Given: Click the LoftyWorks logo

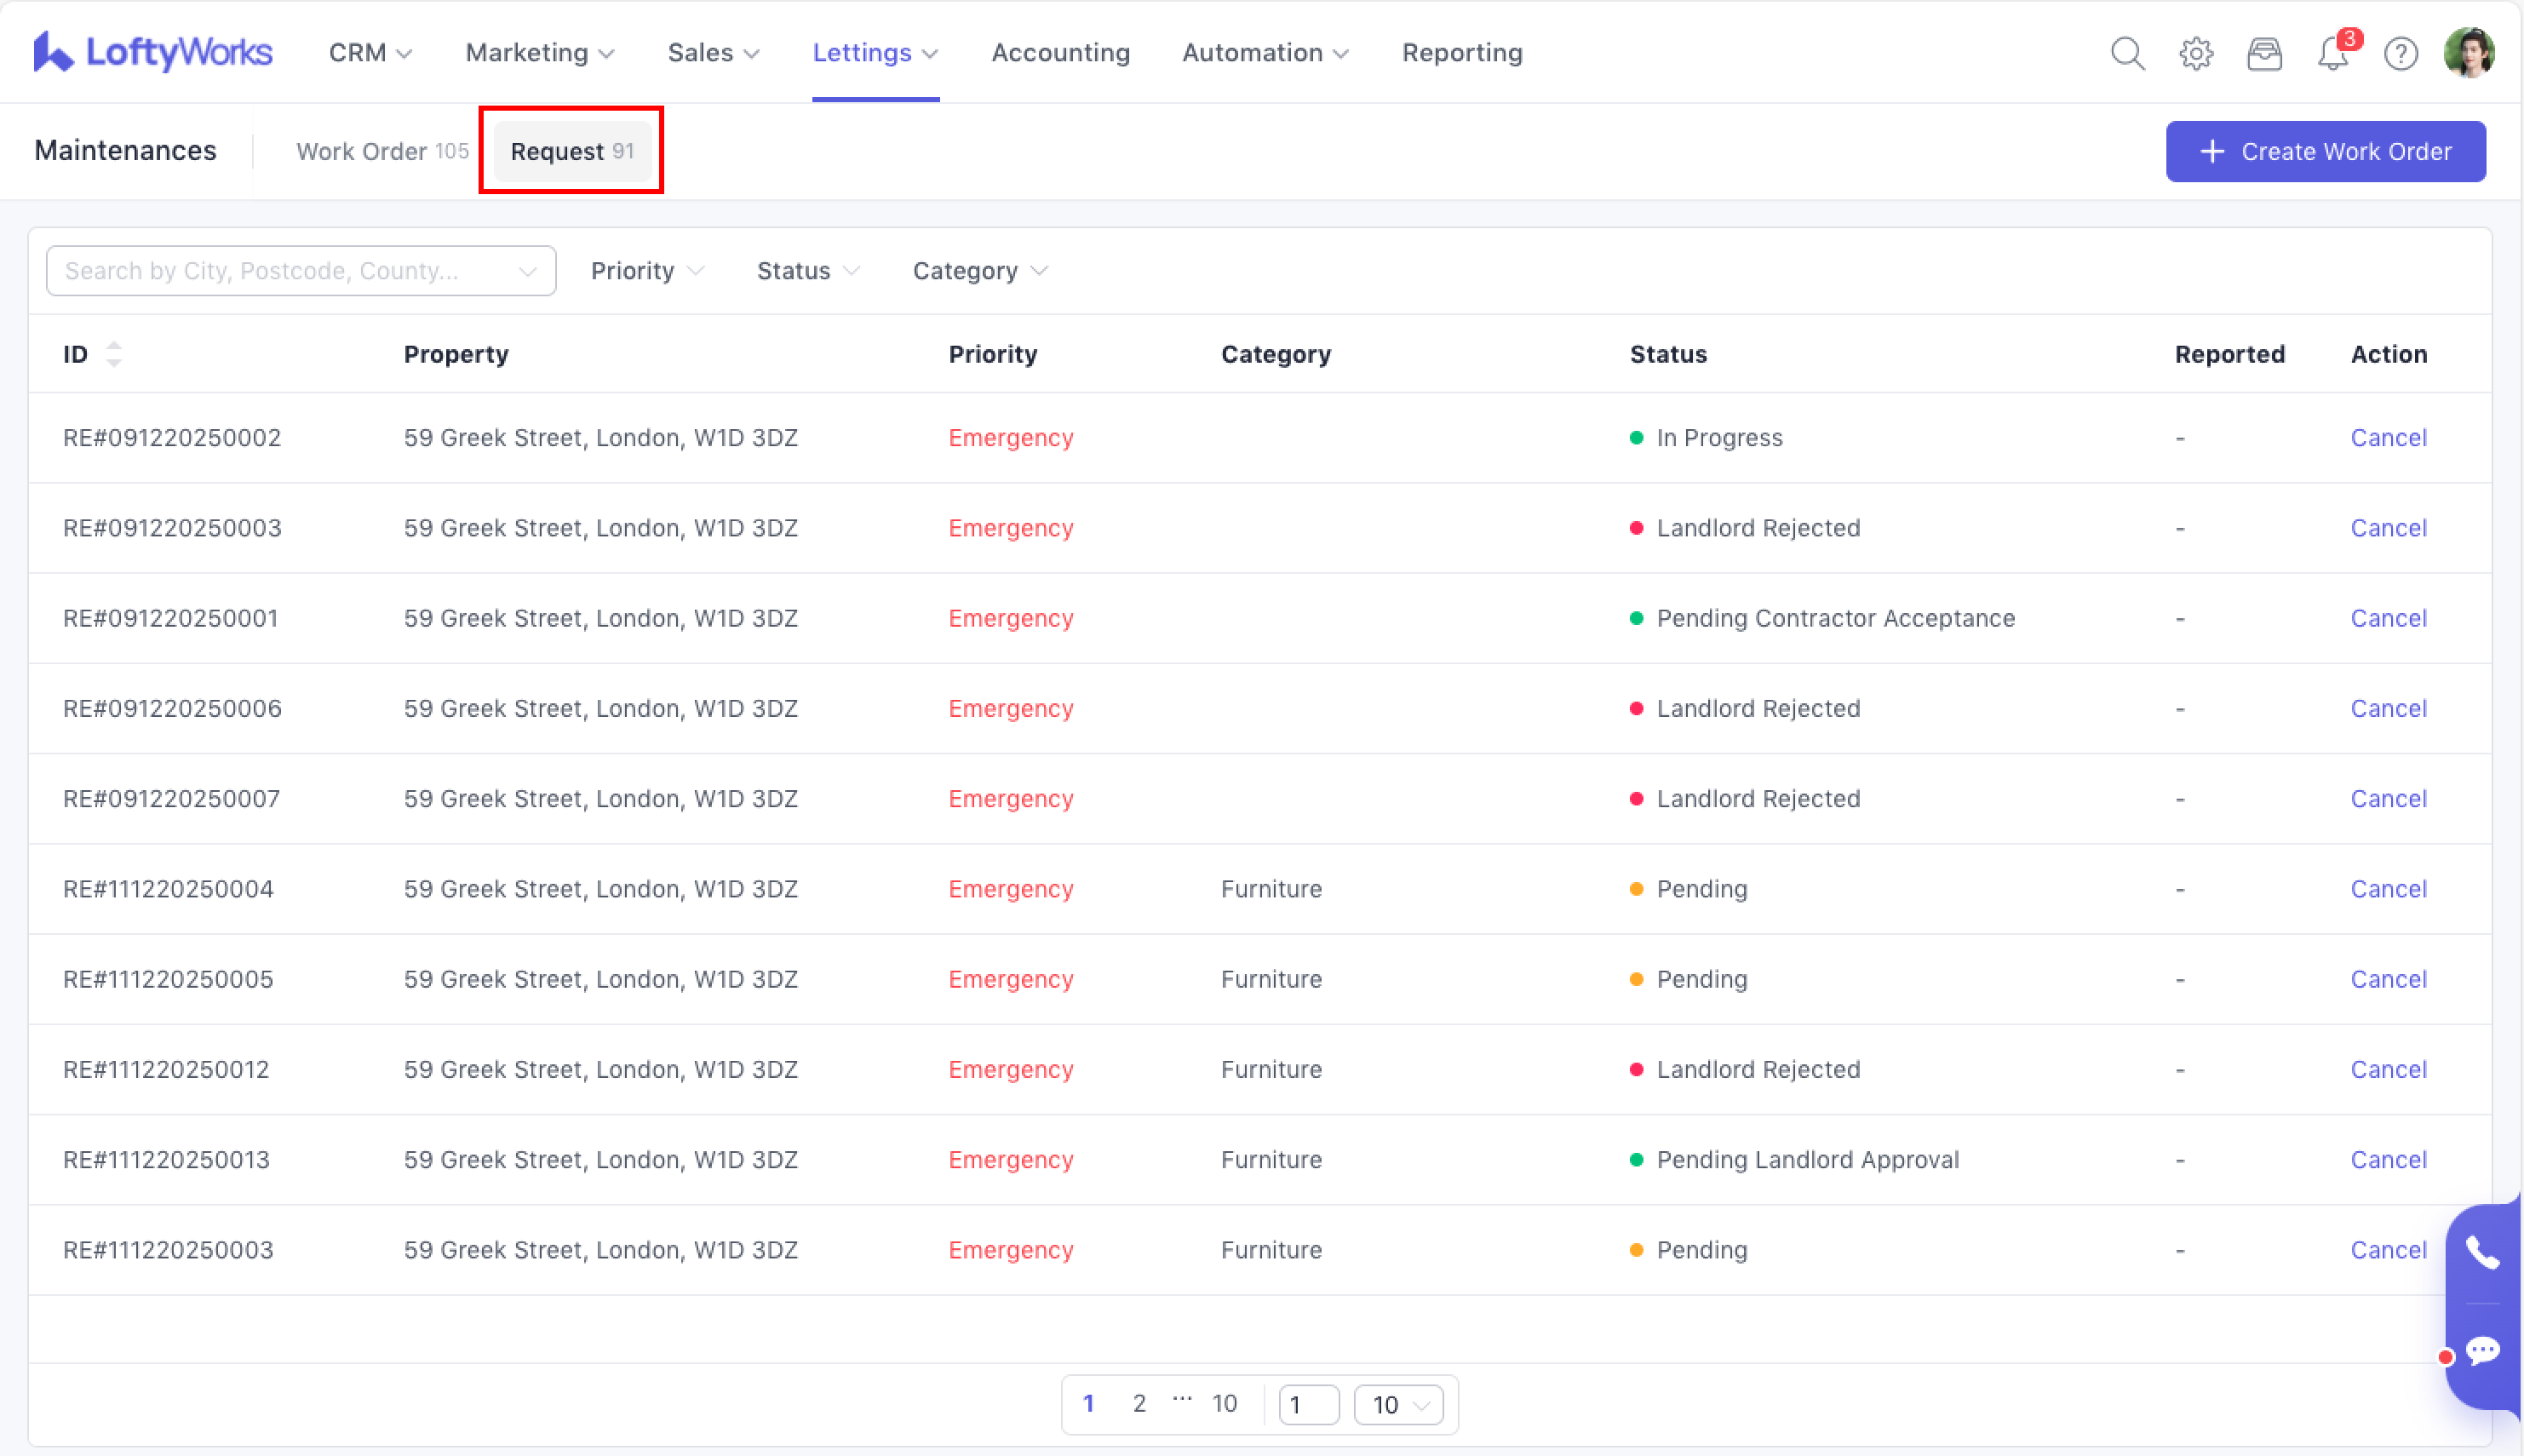Looking at the screenshot, I should point(152,52).
